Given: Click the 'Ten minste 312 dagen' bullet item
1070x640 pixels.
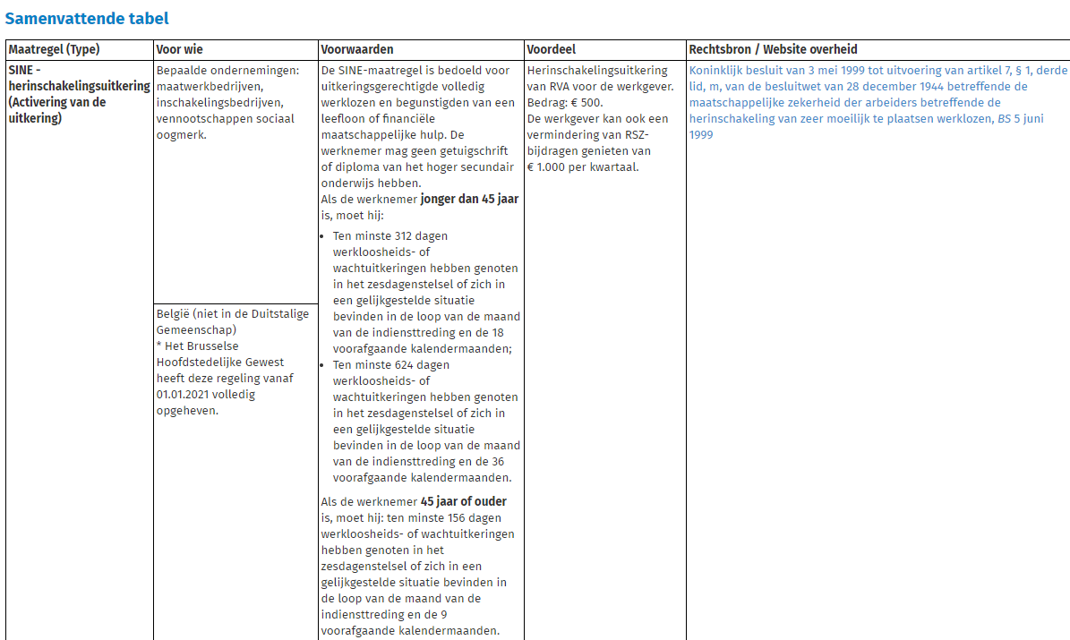Looking at the screenshot, I should coord(390,236).
